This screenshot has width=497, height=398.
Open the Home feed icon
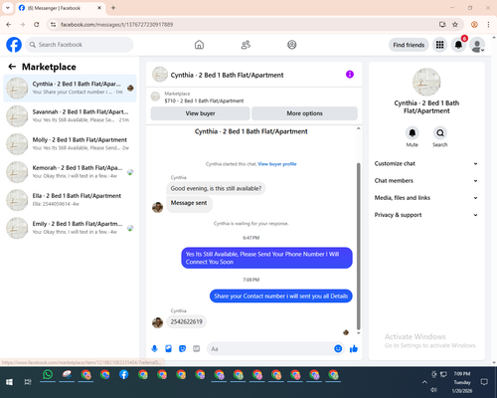pos(199,45)
